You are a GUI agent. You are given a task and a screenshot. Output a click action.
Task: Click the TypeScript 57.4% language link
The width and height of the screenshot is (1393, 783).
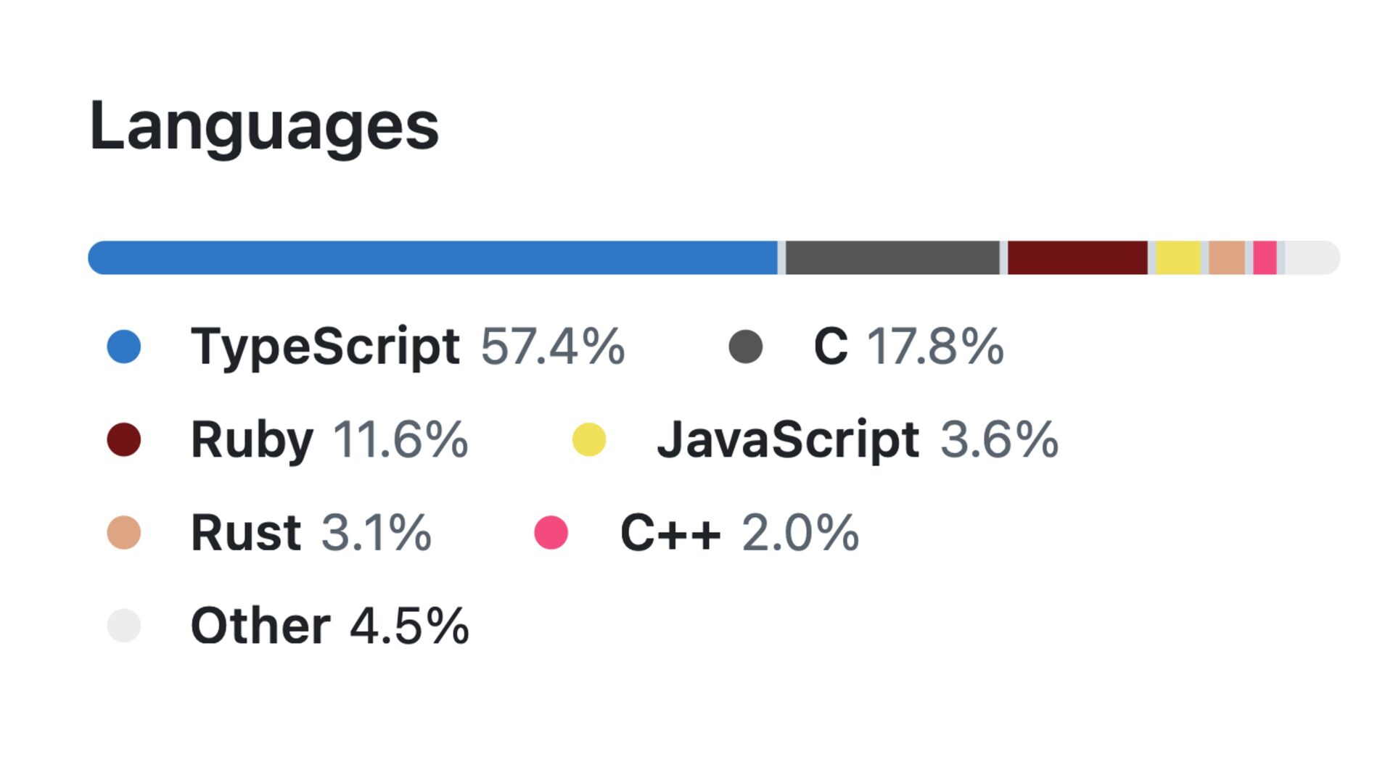pyautogui.click(x=406, y=347)
